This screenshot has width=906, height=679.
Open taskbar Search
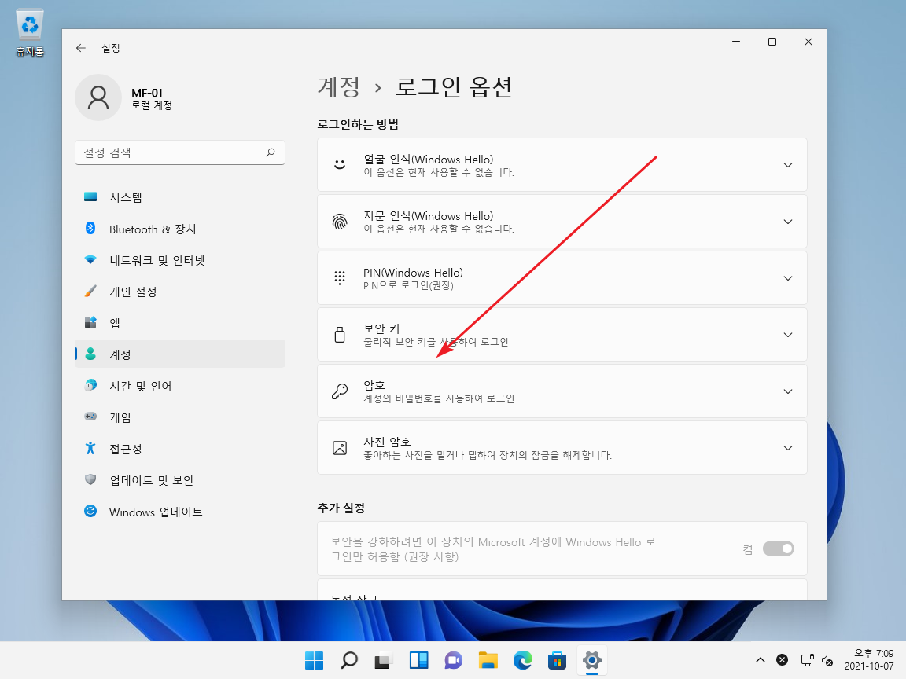pyautogui.click(x=349, y=660)
